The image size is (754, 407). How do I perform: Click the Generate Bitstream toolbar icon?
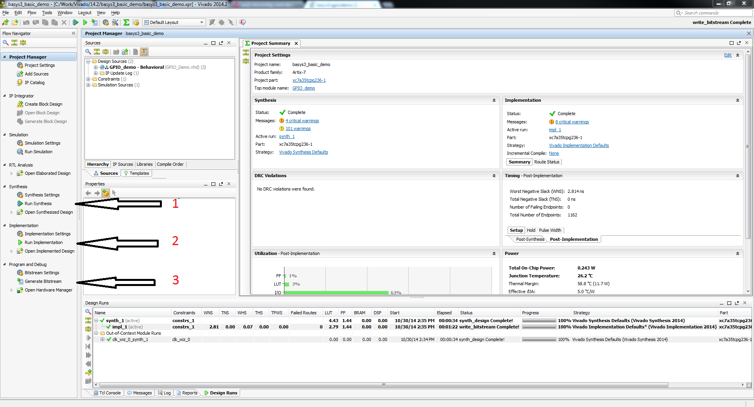pos(94,22)
